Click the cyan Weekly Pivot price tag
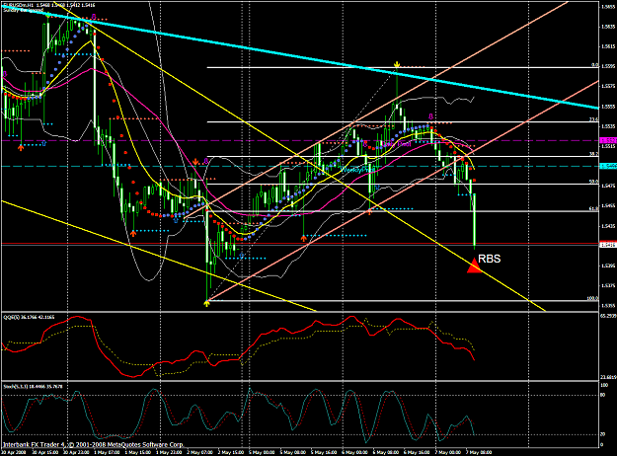 608,167
